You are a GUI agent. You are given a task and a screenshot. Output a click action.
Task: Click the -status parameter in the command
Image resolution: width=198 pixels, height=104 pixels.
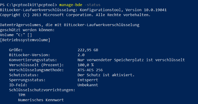[92, 5]
